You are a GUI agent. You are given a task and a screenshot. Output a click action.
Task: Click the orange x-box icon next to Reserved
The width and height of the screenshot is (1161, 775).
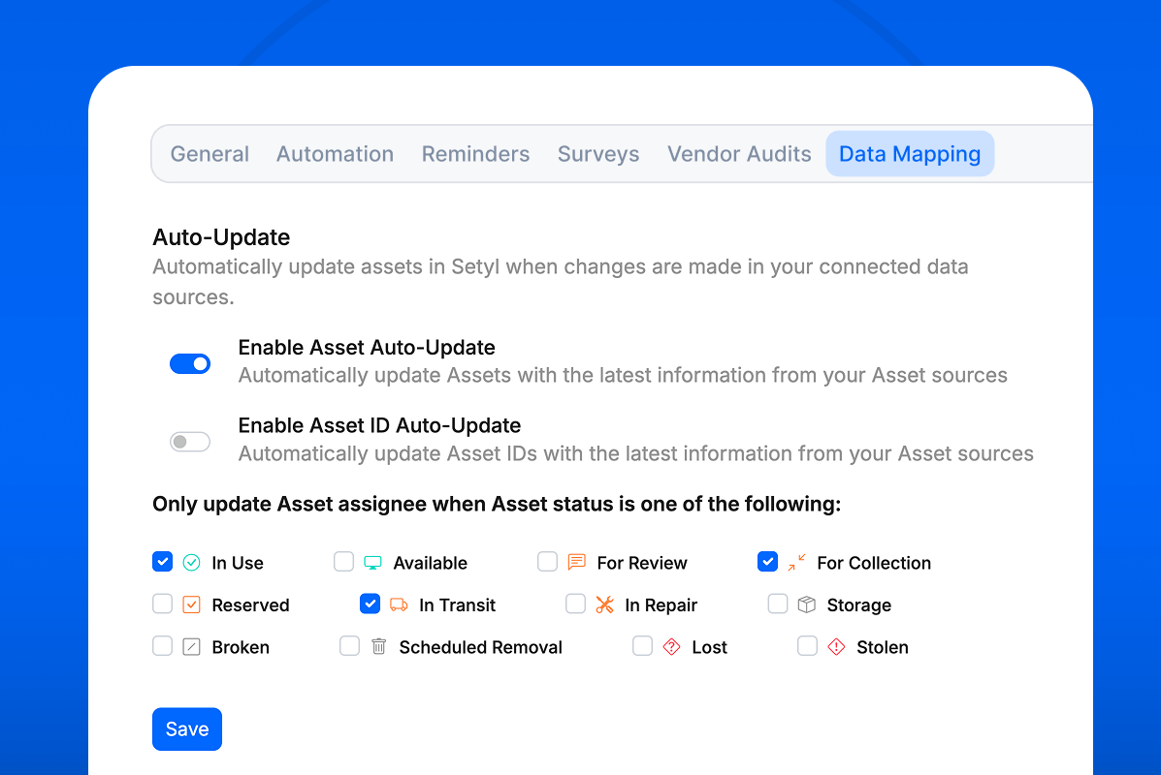[x=191, y=604]
